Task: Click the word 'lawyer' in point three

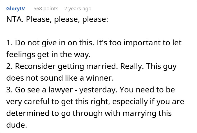Action: 61,90
